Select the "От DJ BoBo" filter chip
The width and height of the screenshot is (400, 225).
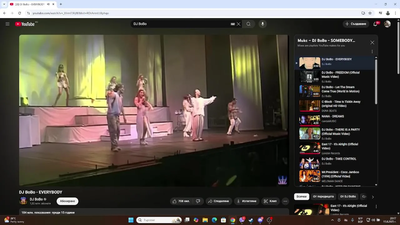pos(348,197)
